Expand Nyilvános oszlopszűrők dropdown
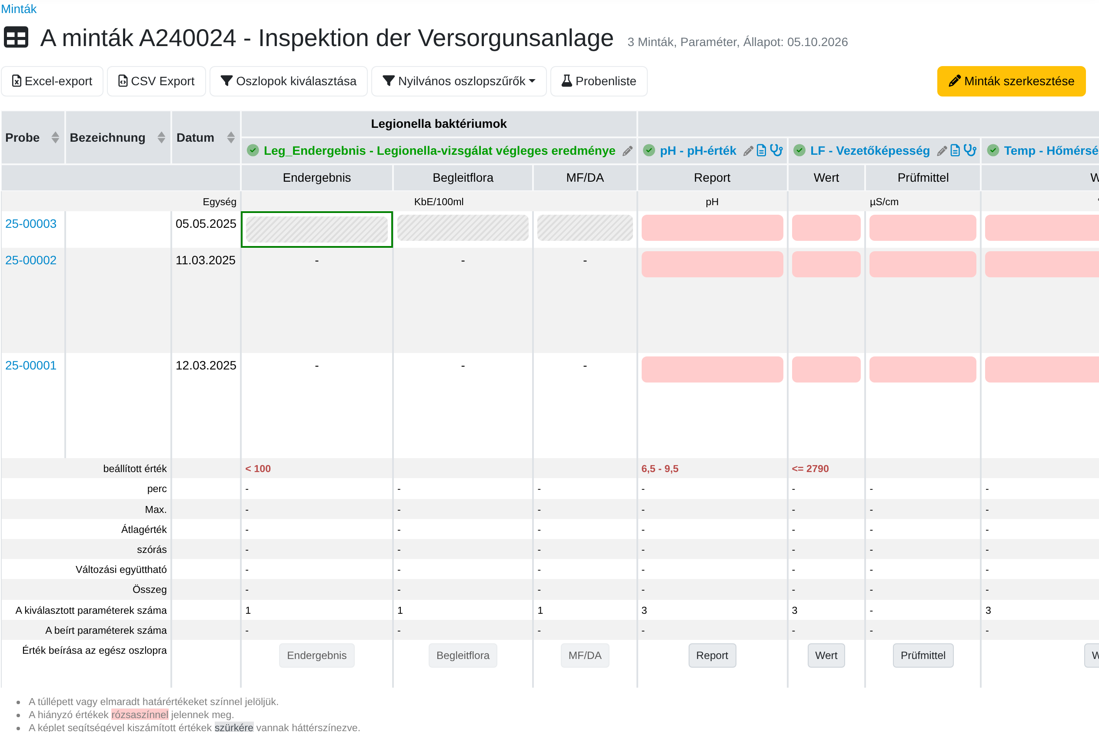This screenshot has width=1099, height=732. point(459,81)
